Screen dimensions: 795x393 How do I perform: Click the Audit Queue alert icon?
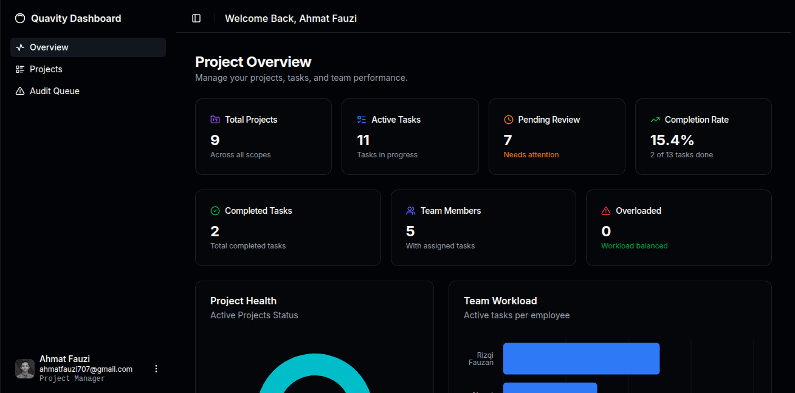[x=20, y=91]
